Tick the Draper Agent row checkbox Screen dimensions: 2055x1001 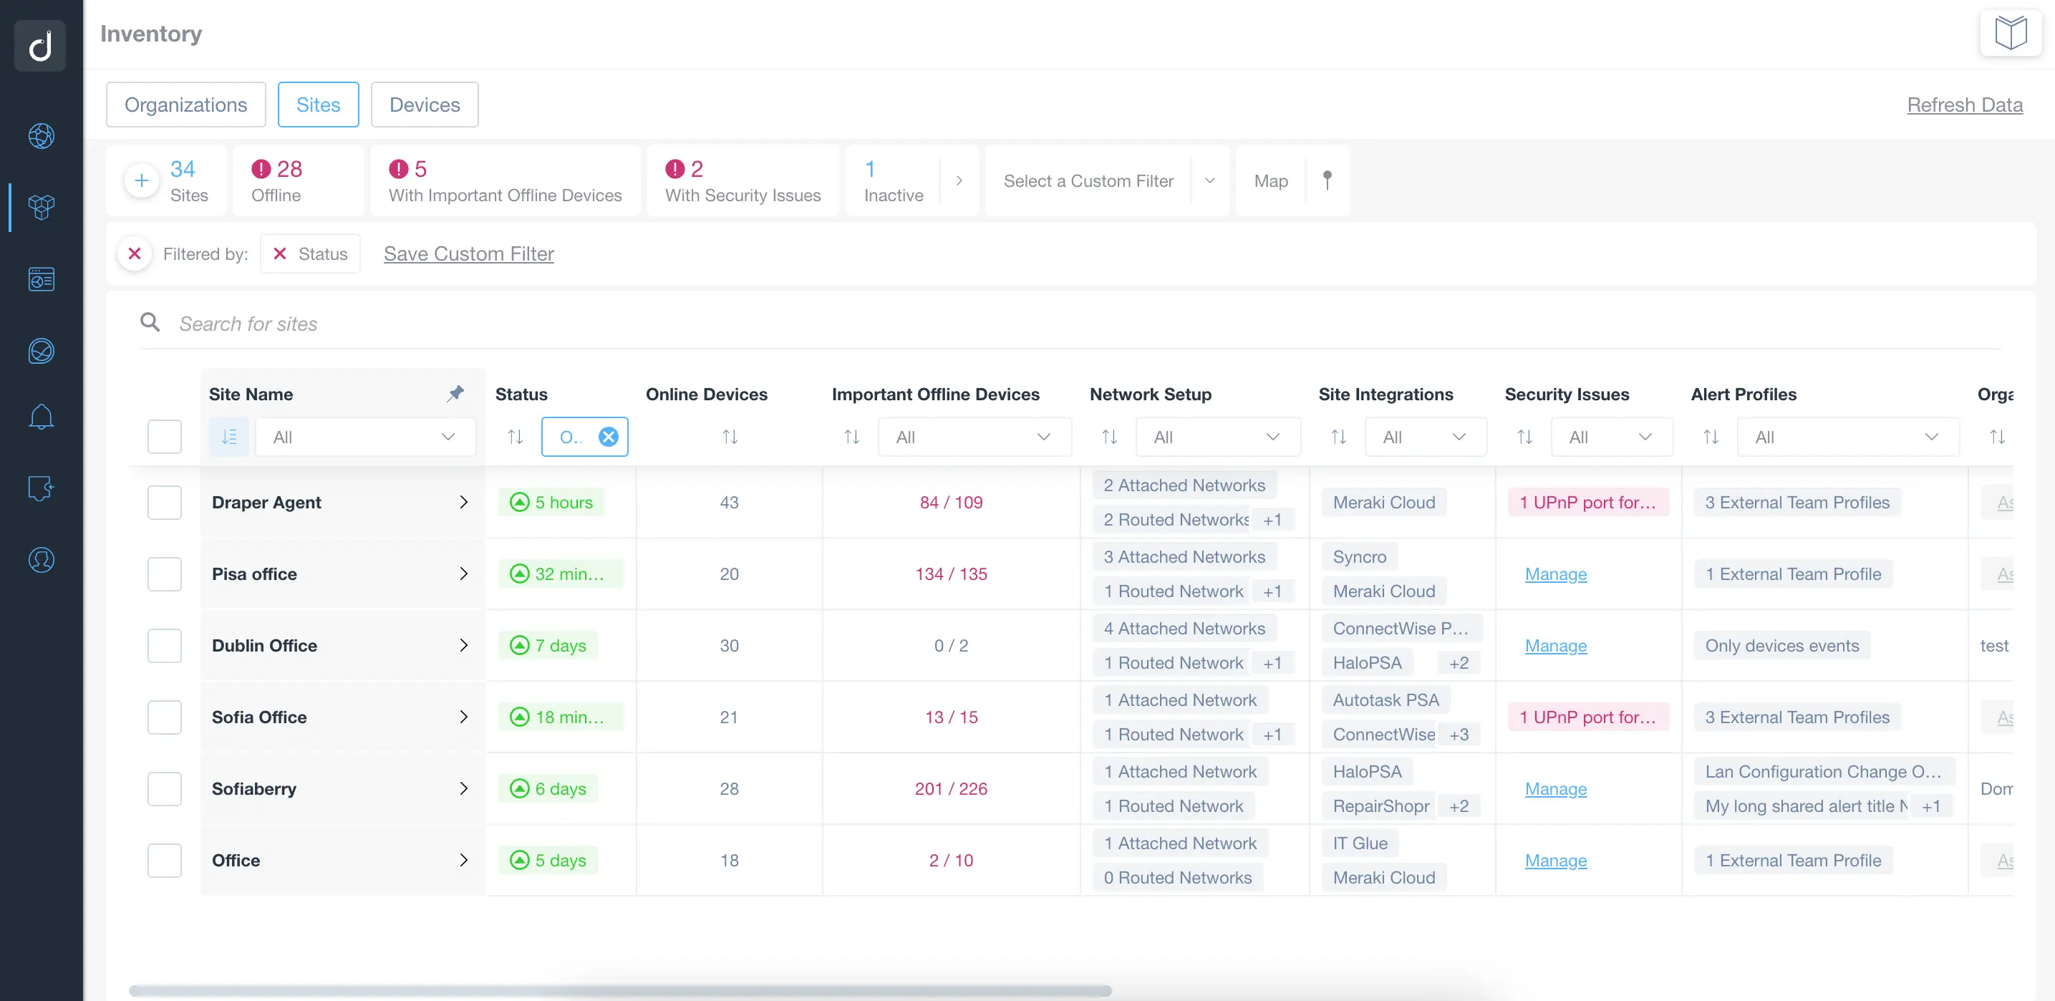pyautogui.click(x=165, y=503)
